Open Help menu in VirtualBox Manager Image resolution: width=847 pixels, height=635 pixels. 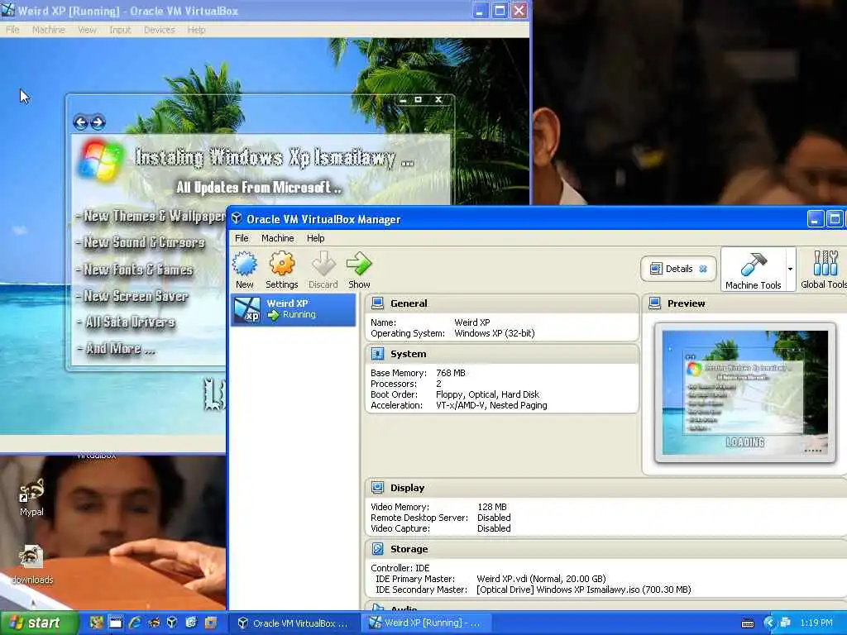click(315, 238)
